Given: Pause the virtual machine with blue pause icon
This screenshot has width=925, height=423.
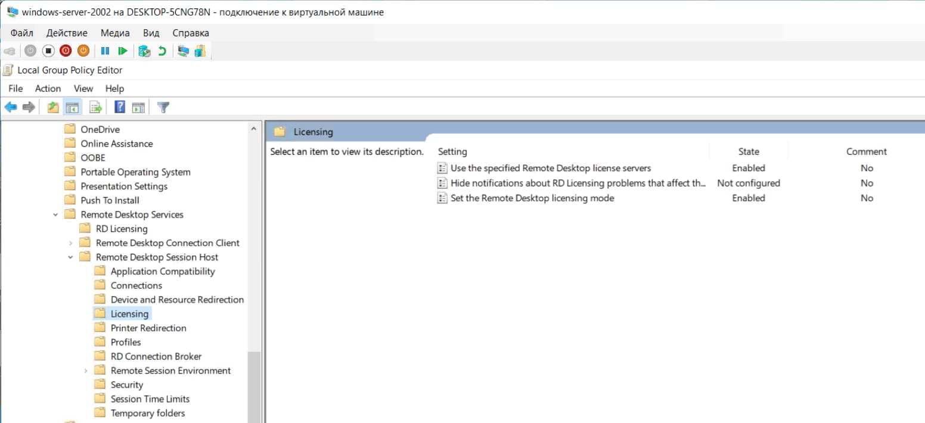Looking at the screenshot, I should point(105,51).
